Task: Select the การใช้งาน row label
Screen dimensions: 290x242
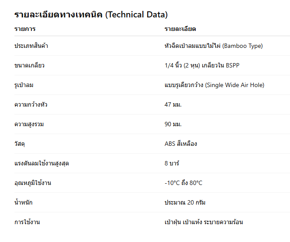Action: pyautogui.click(x=27, y=222)
